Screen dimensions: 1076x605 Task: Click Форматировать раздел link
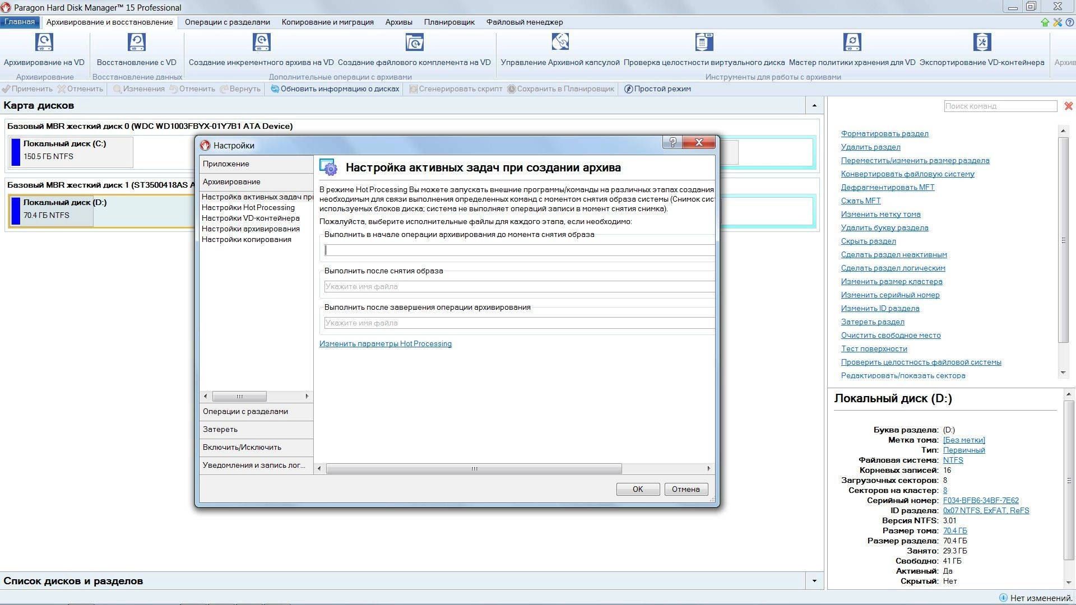[x=885, y=133]
